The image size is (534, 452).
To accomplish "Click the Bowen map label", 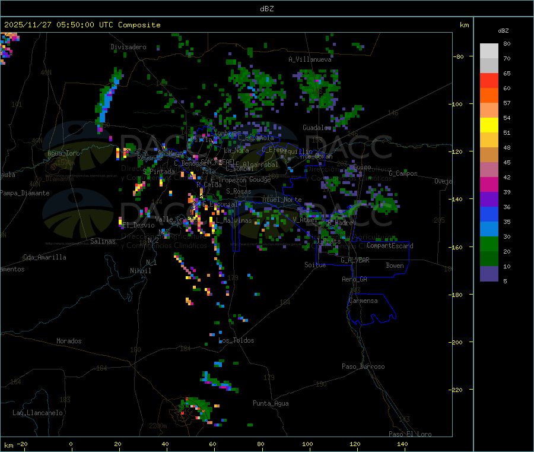I will 395,265.
